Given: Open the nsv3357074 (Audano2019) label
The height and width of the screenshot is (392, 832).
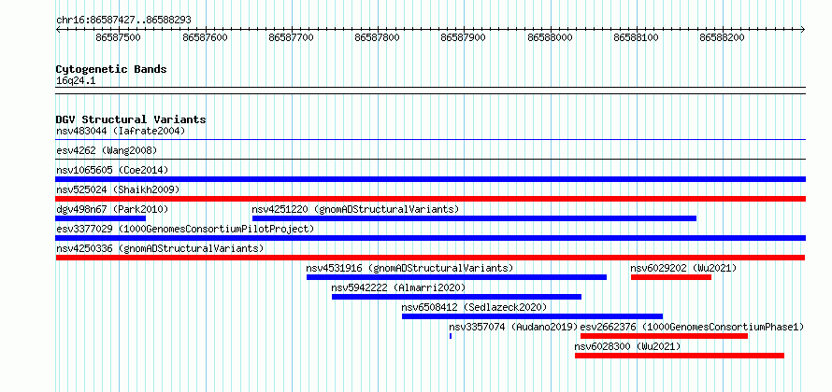Looking at the screenshot, I should pos(513,327).
